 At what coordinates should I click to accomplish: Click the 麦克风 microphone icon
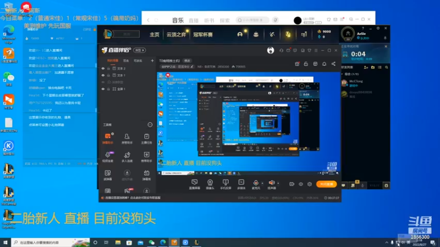pyautogui.click(x=256, y=183)
